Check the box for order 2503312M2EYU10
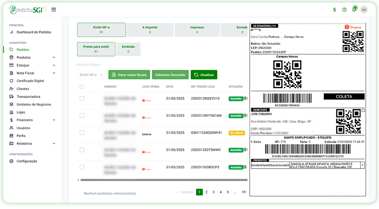This screenshot has width=379, height=209. click(x=82, y=99)
